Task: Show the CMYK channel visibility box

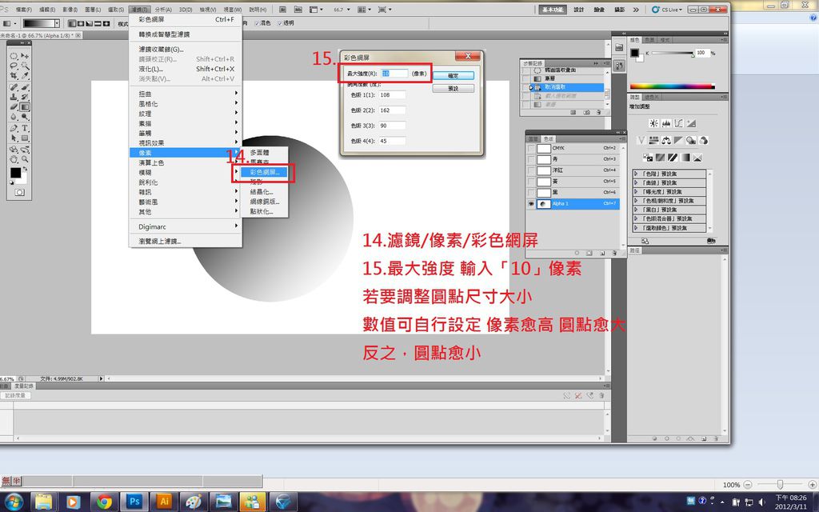Action: pyautogui.click(x=531, y=148)
